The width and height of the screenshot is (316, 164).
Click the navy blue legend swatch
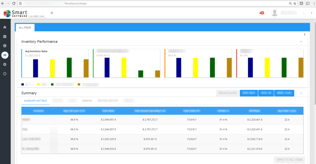[x=23, y=84]
